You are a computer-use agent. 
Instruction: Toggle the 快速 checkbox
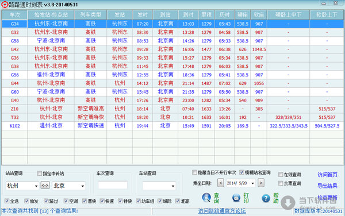point(102,201)
